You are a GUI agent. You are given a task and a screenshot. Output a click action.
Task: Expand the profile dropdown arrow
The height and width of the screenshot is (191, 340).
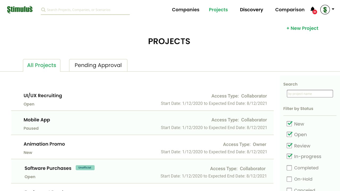[333, 9]
